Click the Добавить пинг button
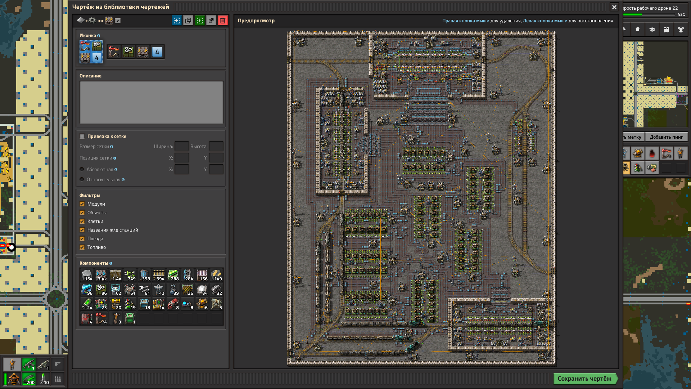Image resolution: width=691 pixels, height=389 pixels. [x=667, y=137]
